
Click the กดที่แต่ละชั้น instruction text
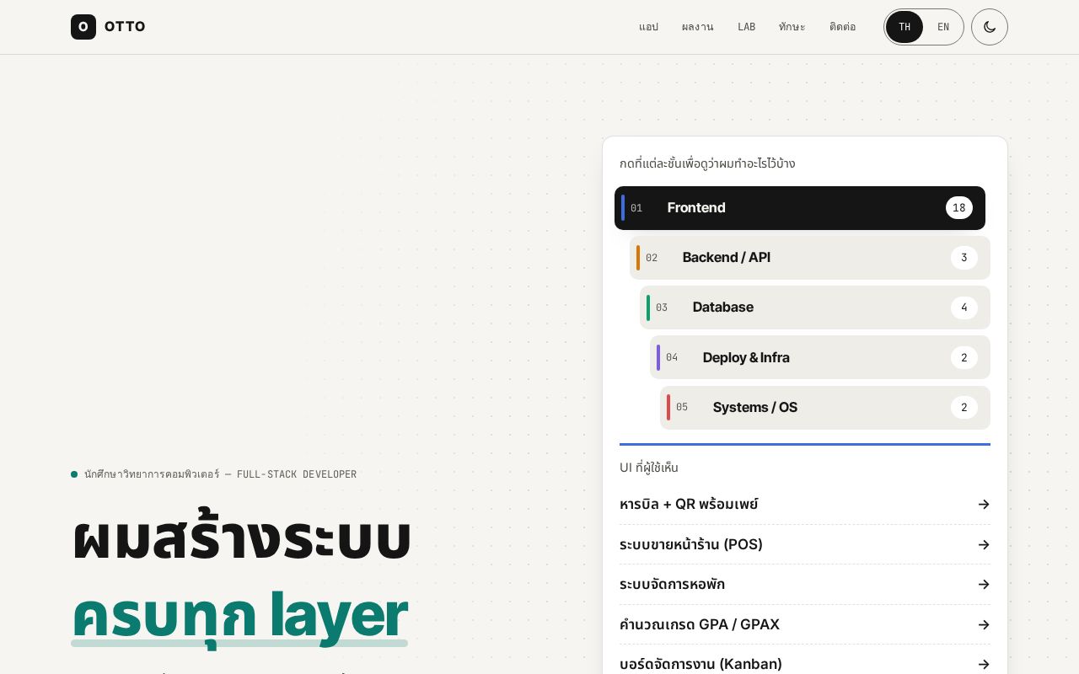pos(707,163)
